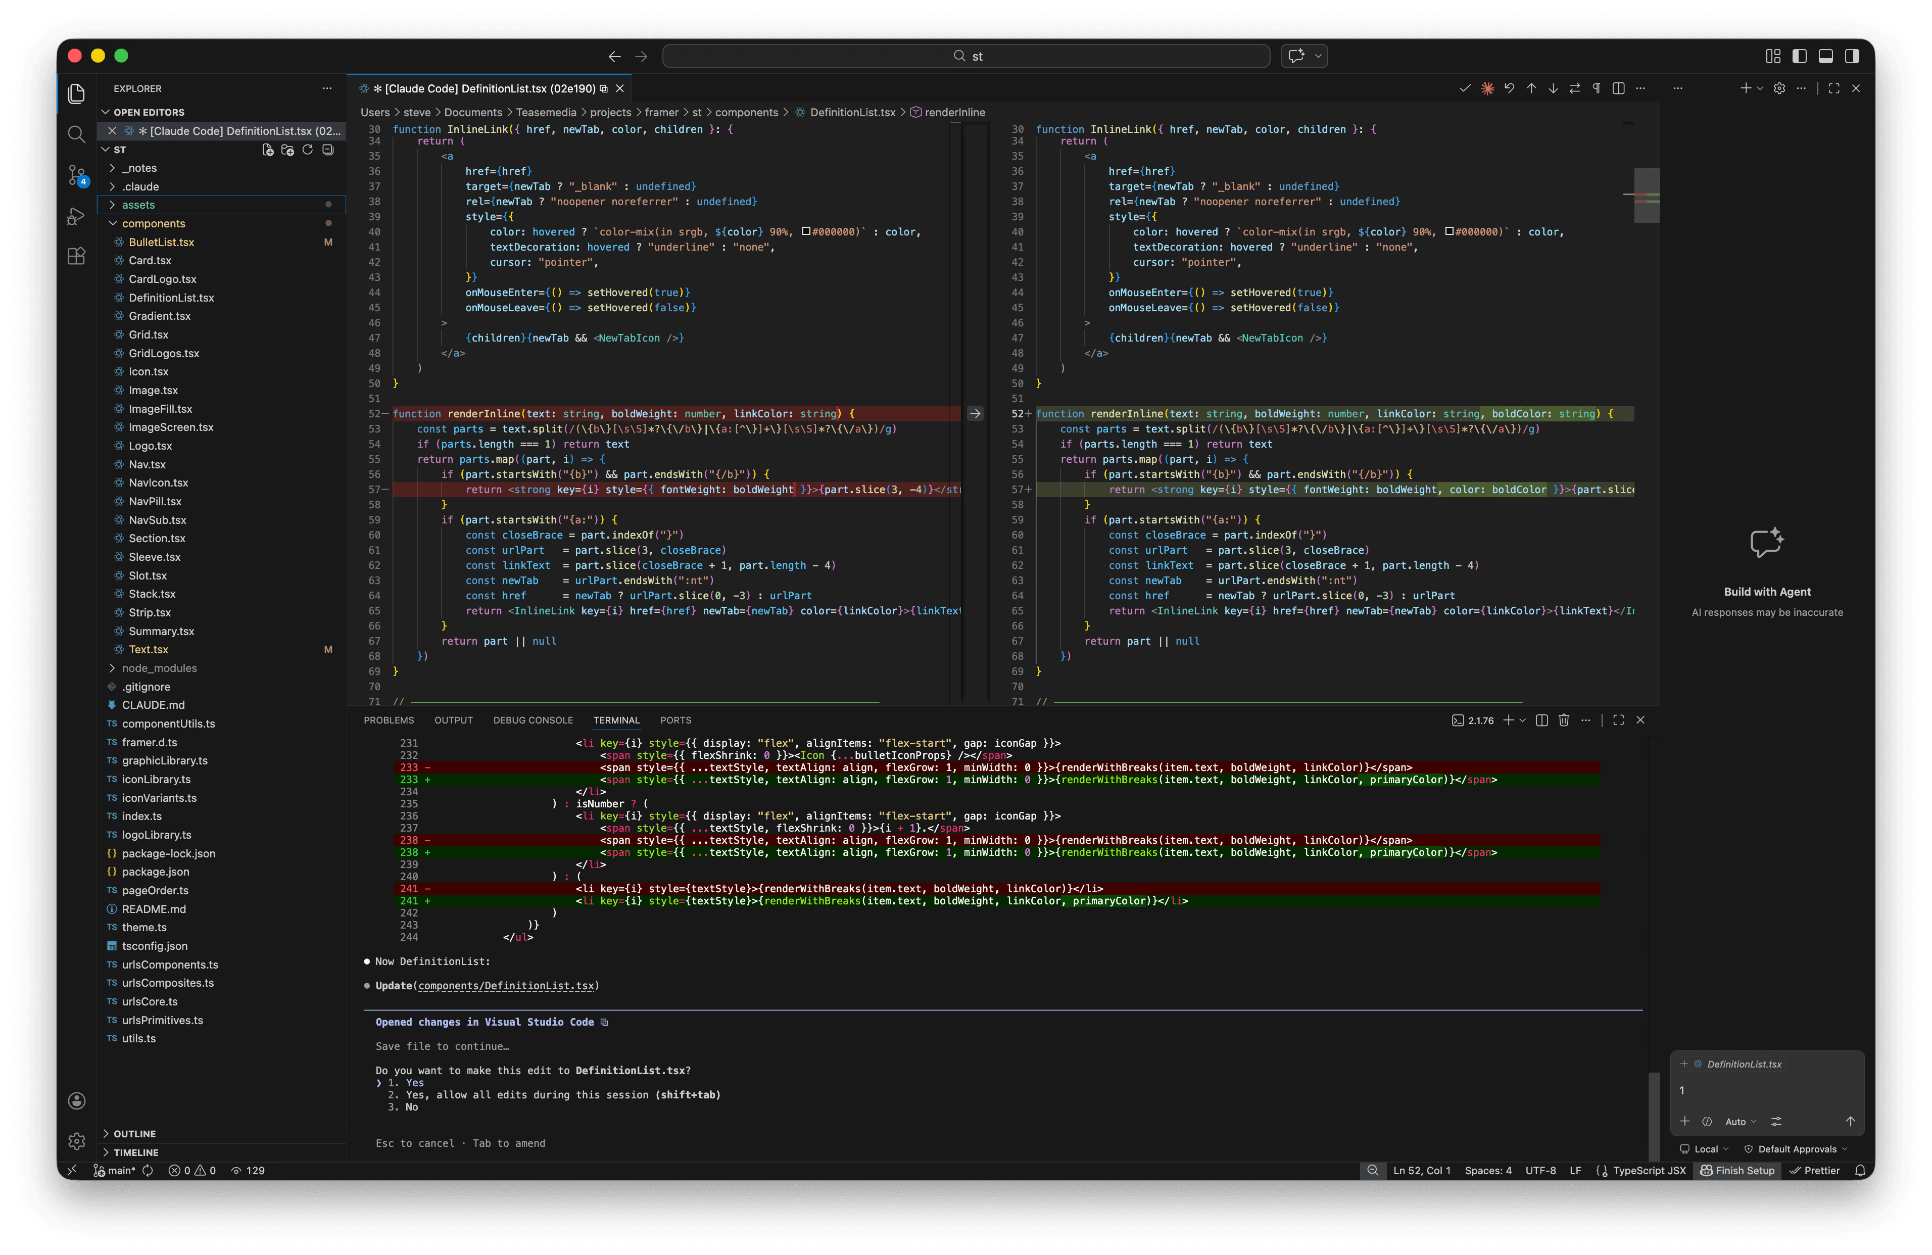Viewport: 1932px width, 1255px height.
Task: Open the Extensions view
Action: tap(76, 256)
